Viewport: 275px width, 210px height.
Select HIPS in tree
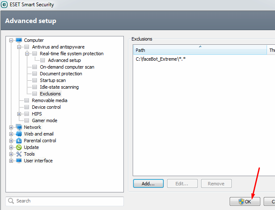37,114
